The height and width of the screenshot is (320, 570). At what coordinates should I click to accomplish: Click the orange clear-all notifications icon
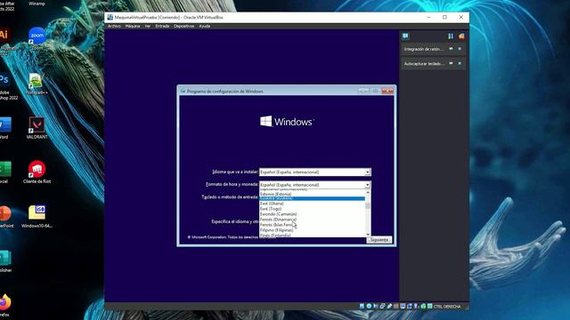tap(461, 36)
